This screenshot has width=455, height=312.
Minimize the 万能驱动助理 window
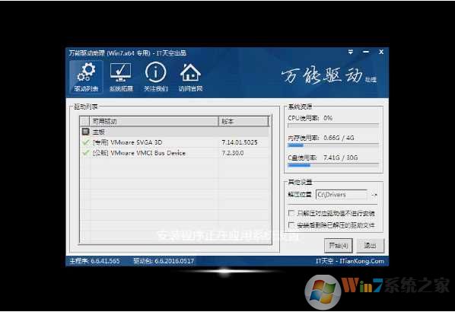366,52
